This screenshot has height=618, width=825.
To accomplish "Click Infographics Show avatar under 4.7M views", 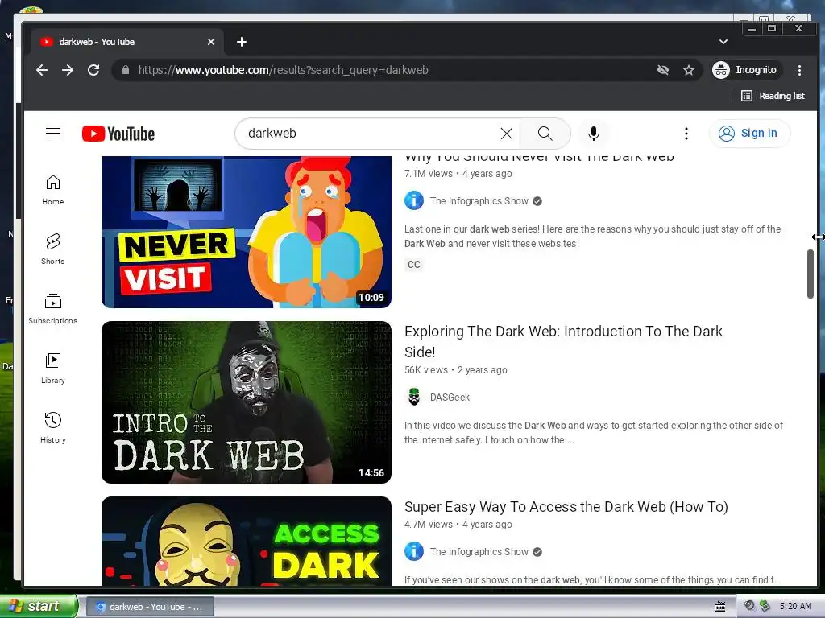I will [414, 551].
